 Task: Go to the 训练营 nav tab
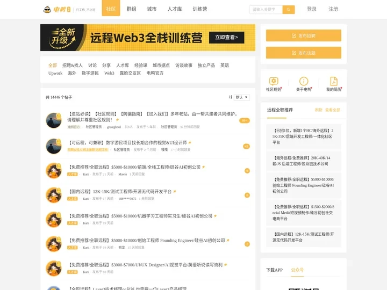(199, 9)
